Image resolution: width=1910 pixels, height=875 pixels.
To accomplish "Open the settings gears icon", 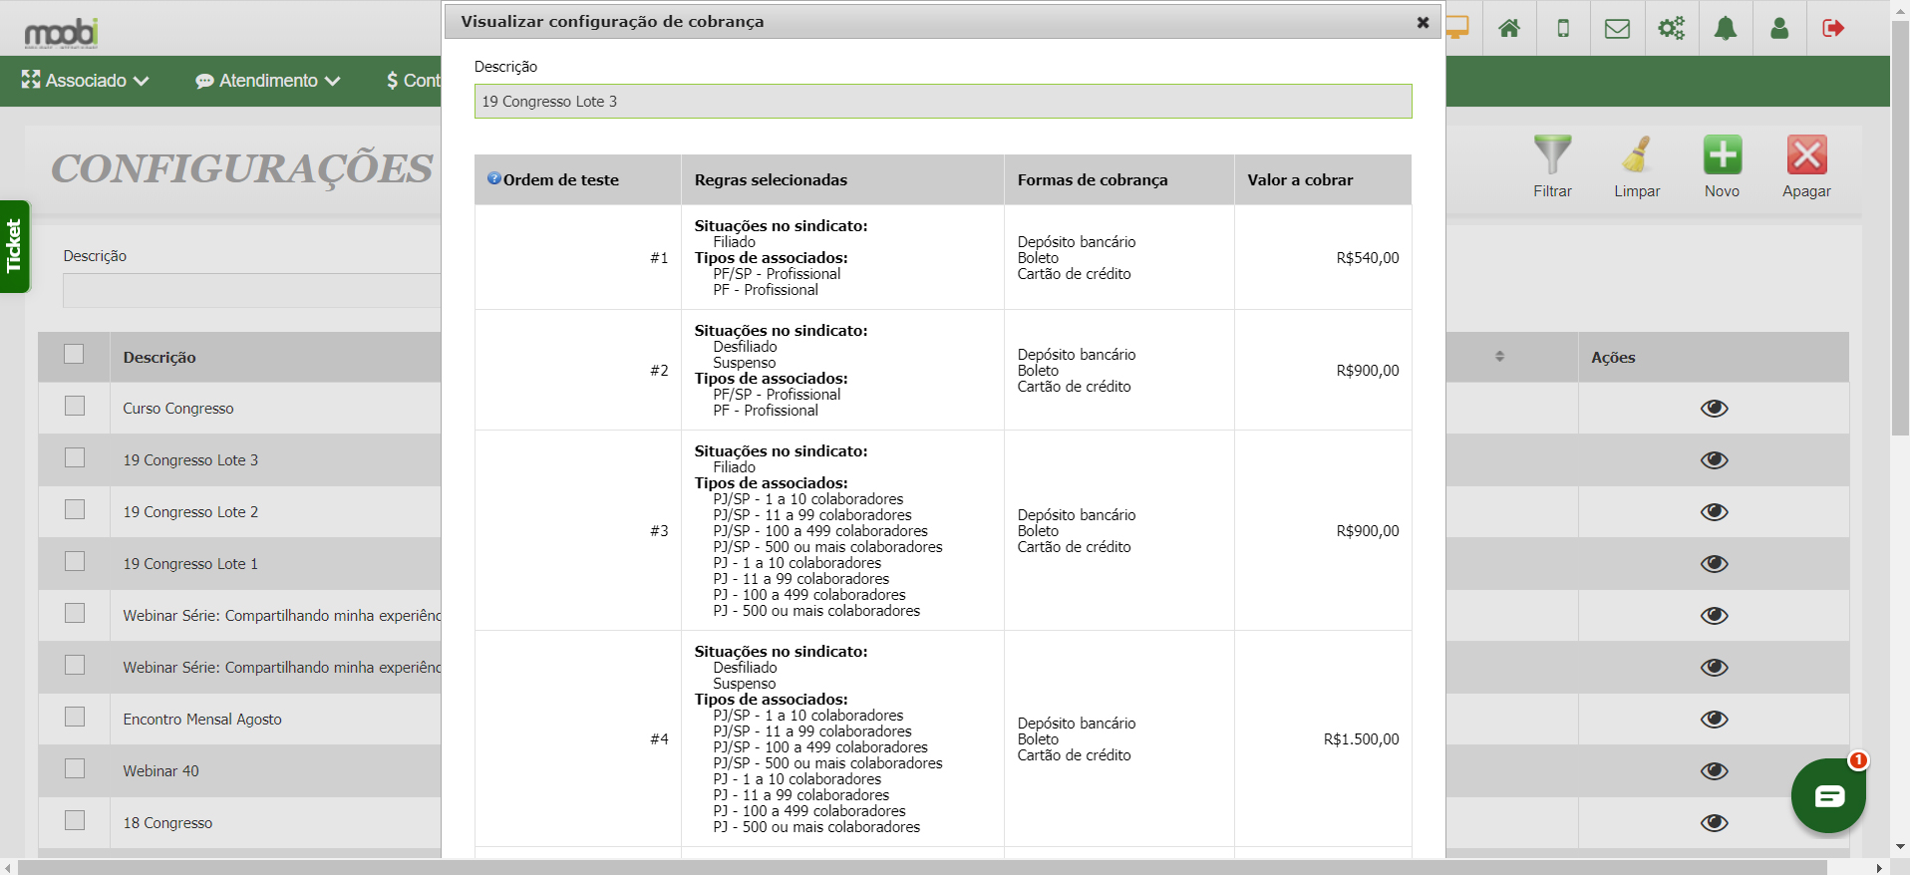I will [x=1671, y=28].
